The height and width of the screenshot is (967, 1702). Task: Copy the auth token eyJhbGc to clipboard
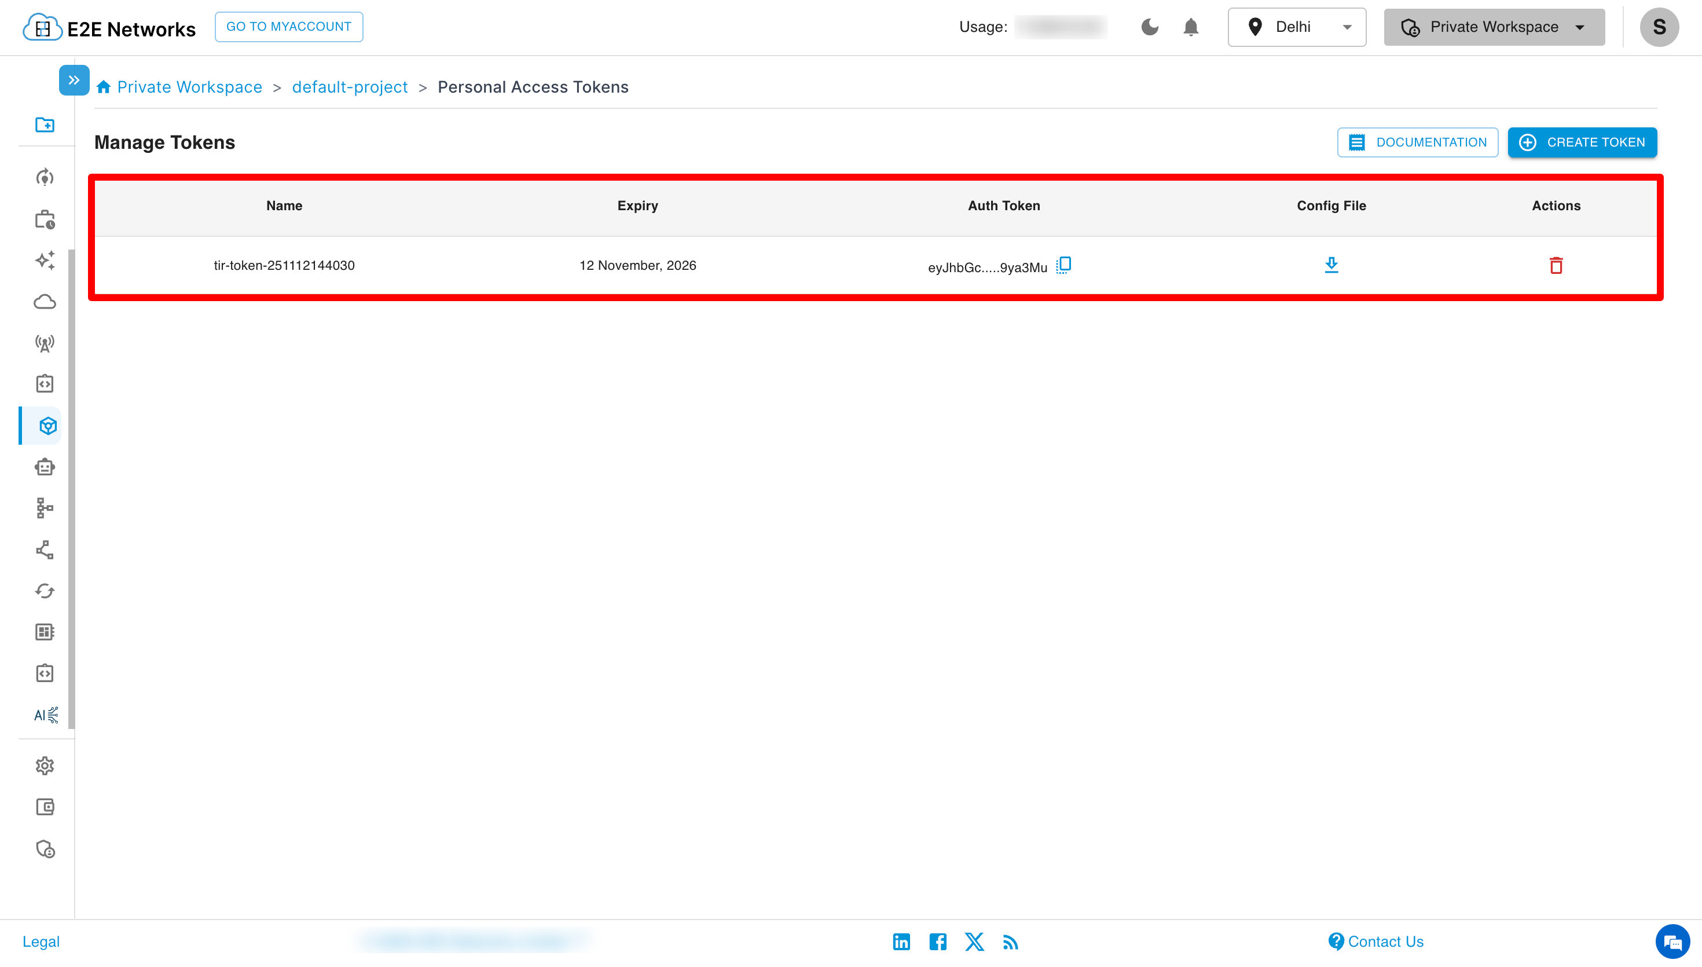click(x=1063, y=265)
